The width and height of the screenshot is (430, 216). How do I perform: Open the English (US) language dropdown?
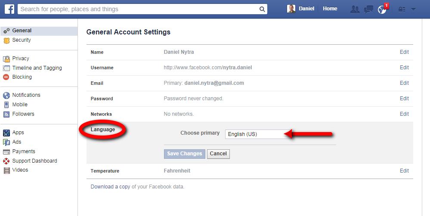point(258,134)
